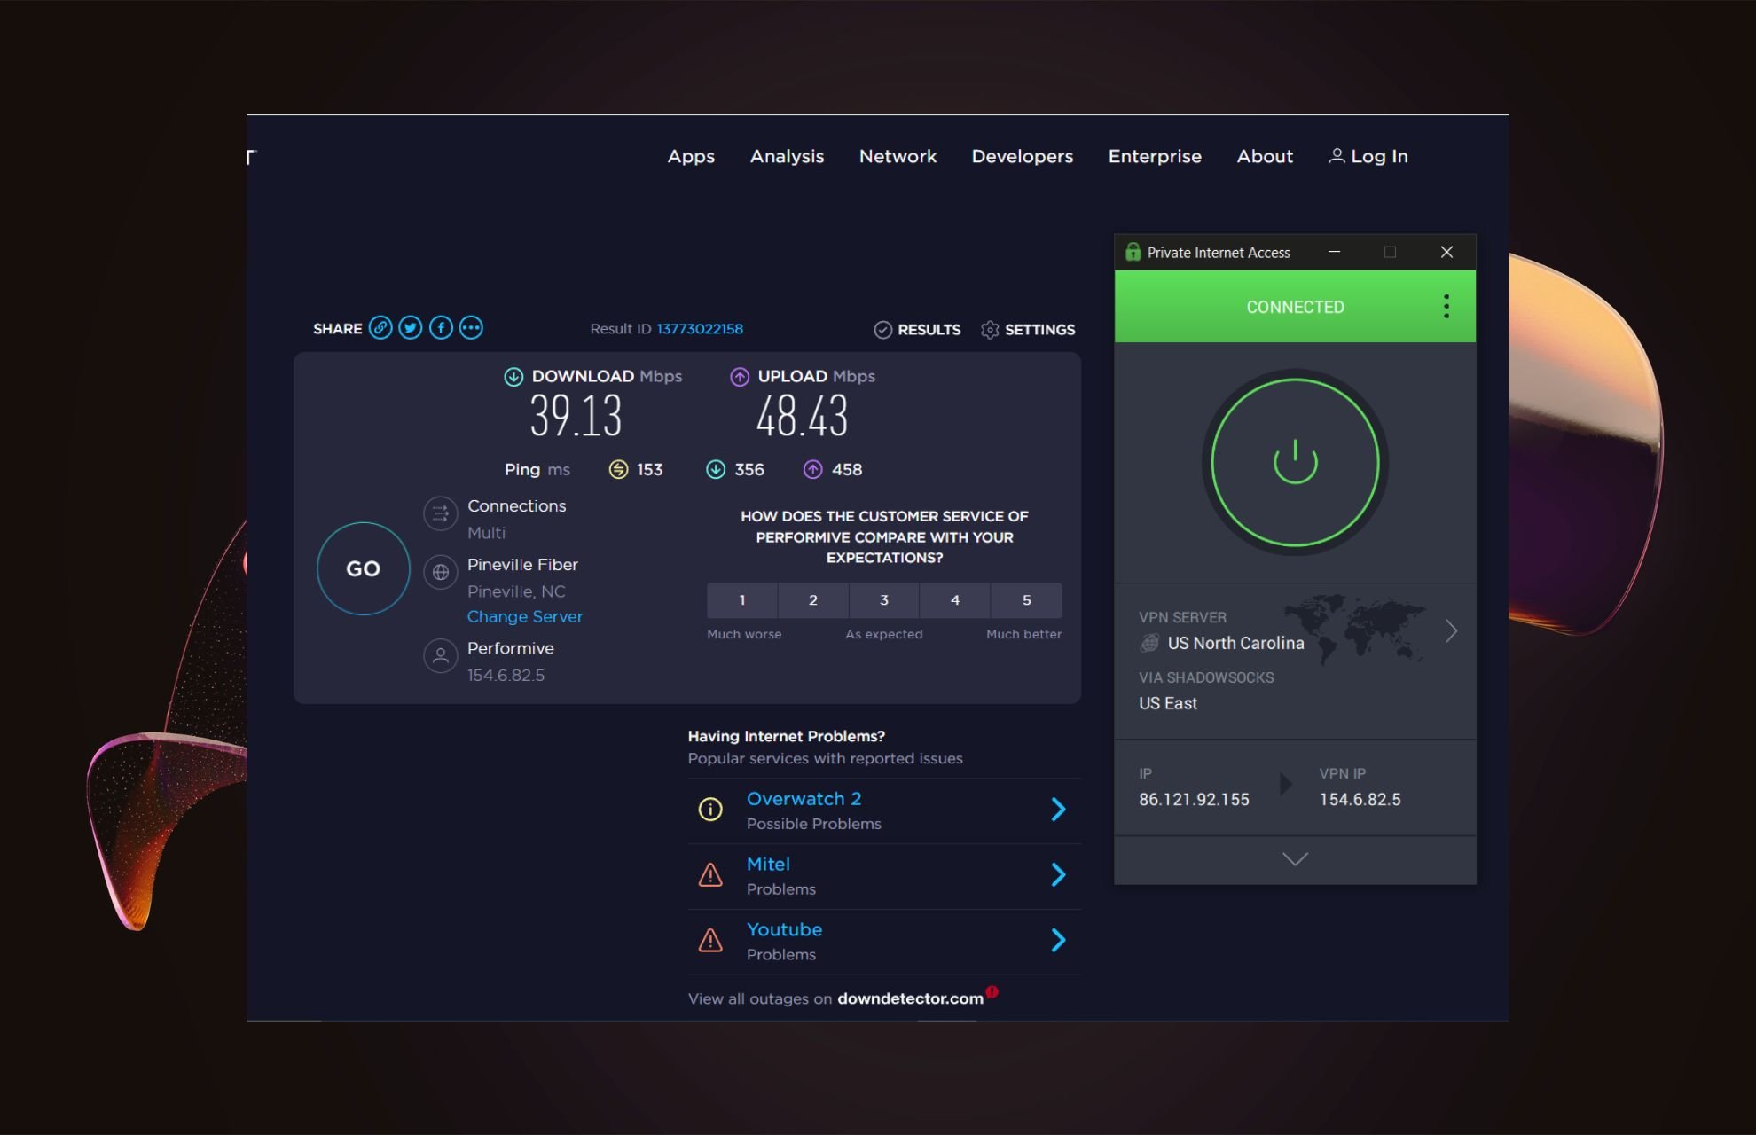Open Result ID 13773022158 link

tap(700, 329)
